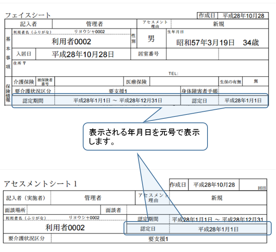Viewport: 276px width, 252px height.
Task: Click 要支援1 in the Face Sheet
Action: pyautogui.click(x=118, y=91)
